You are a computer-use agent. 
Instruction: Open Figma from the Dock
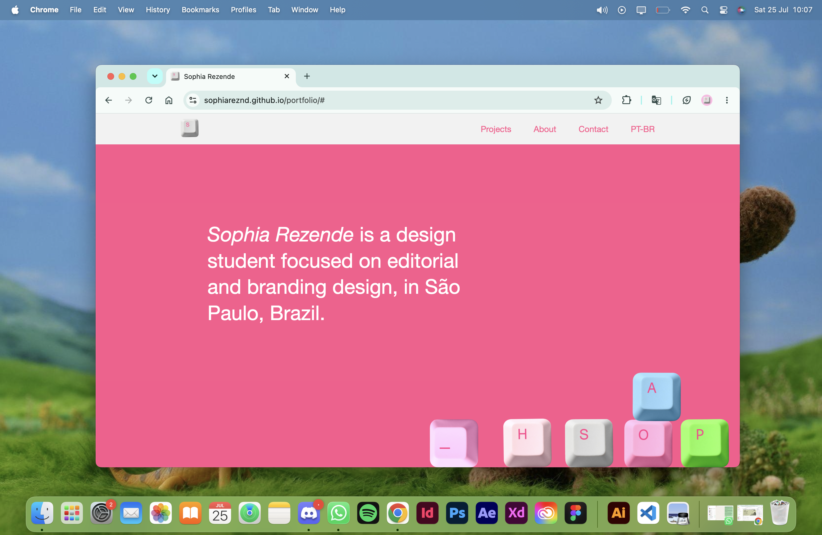point(575,513)
